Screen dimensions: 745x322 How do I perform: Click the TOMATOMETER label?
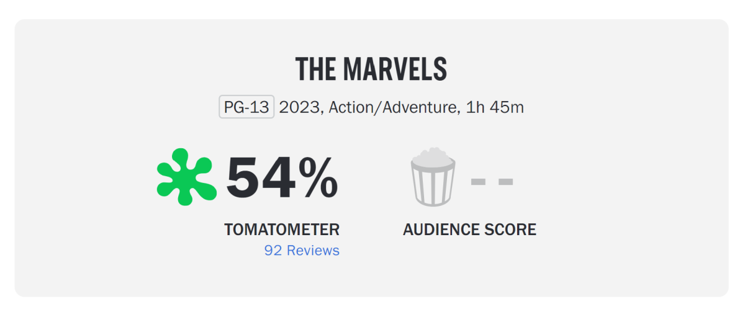(282, 230)
